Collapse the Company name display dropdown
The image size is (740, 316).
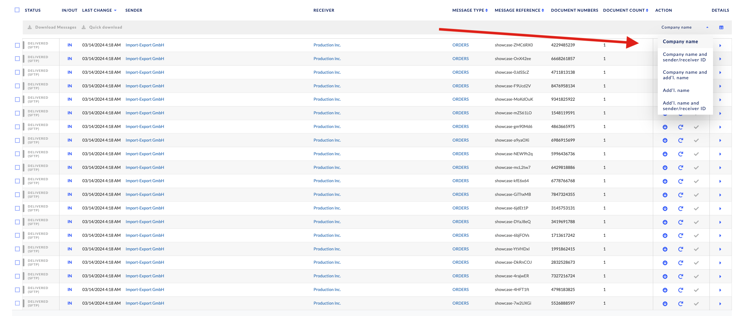tap(685, 27)
